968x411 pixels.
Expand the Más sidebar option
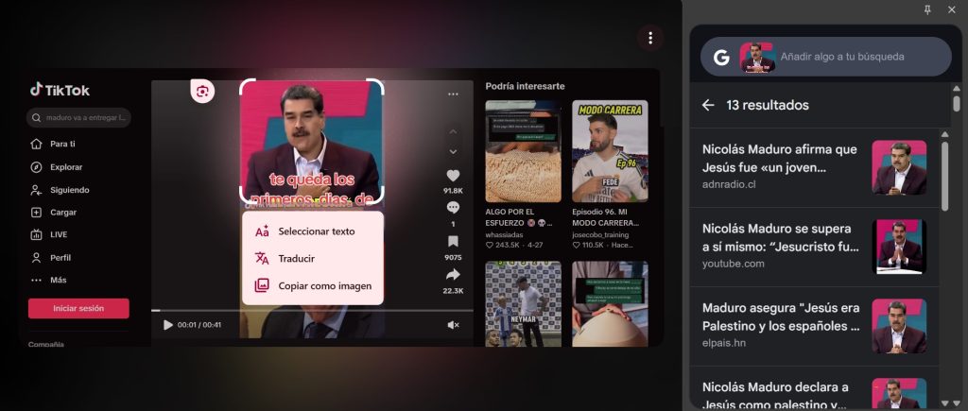point(49,281)
